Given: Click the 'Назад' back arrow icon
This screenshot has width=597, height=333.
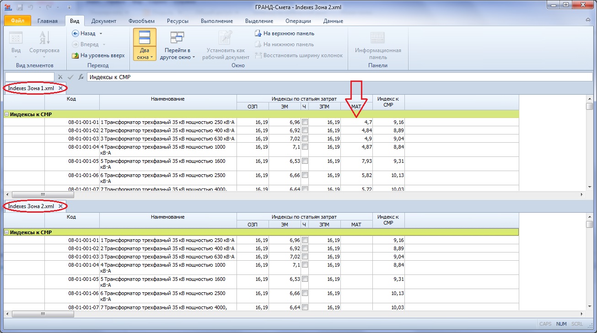Looking at the screenshot, I should (75, 33).
